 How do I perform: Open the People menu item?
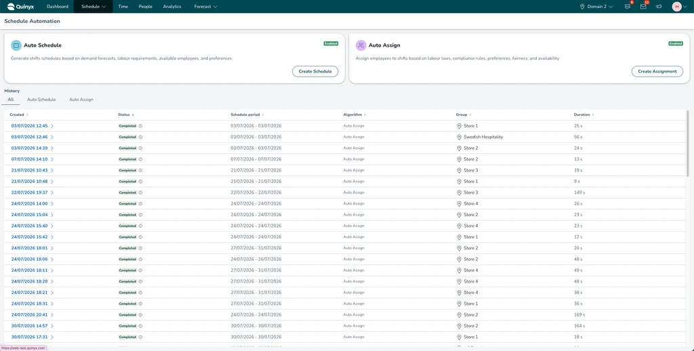click(145, 7)
